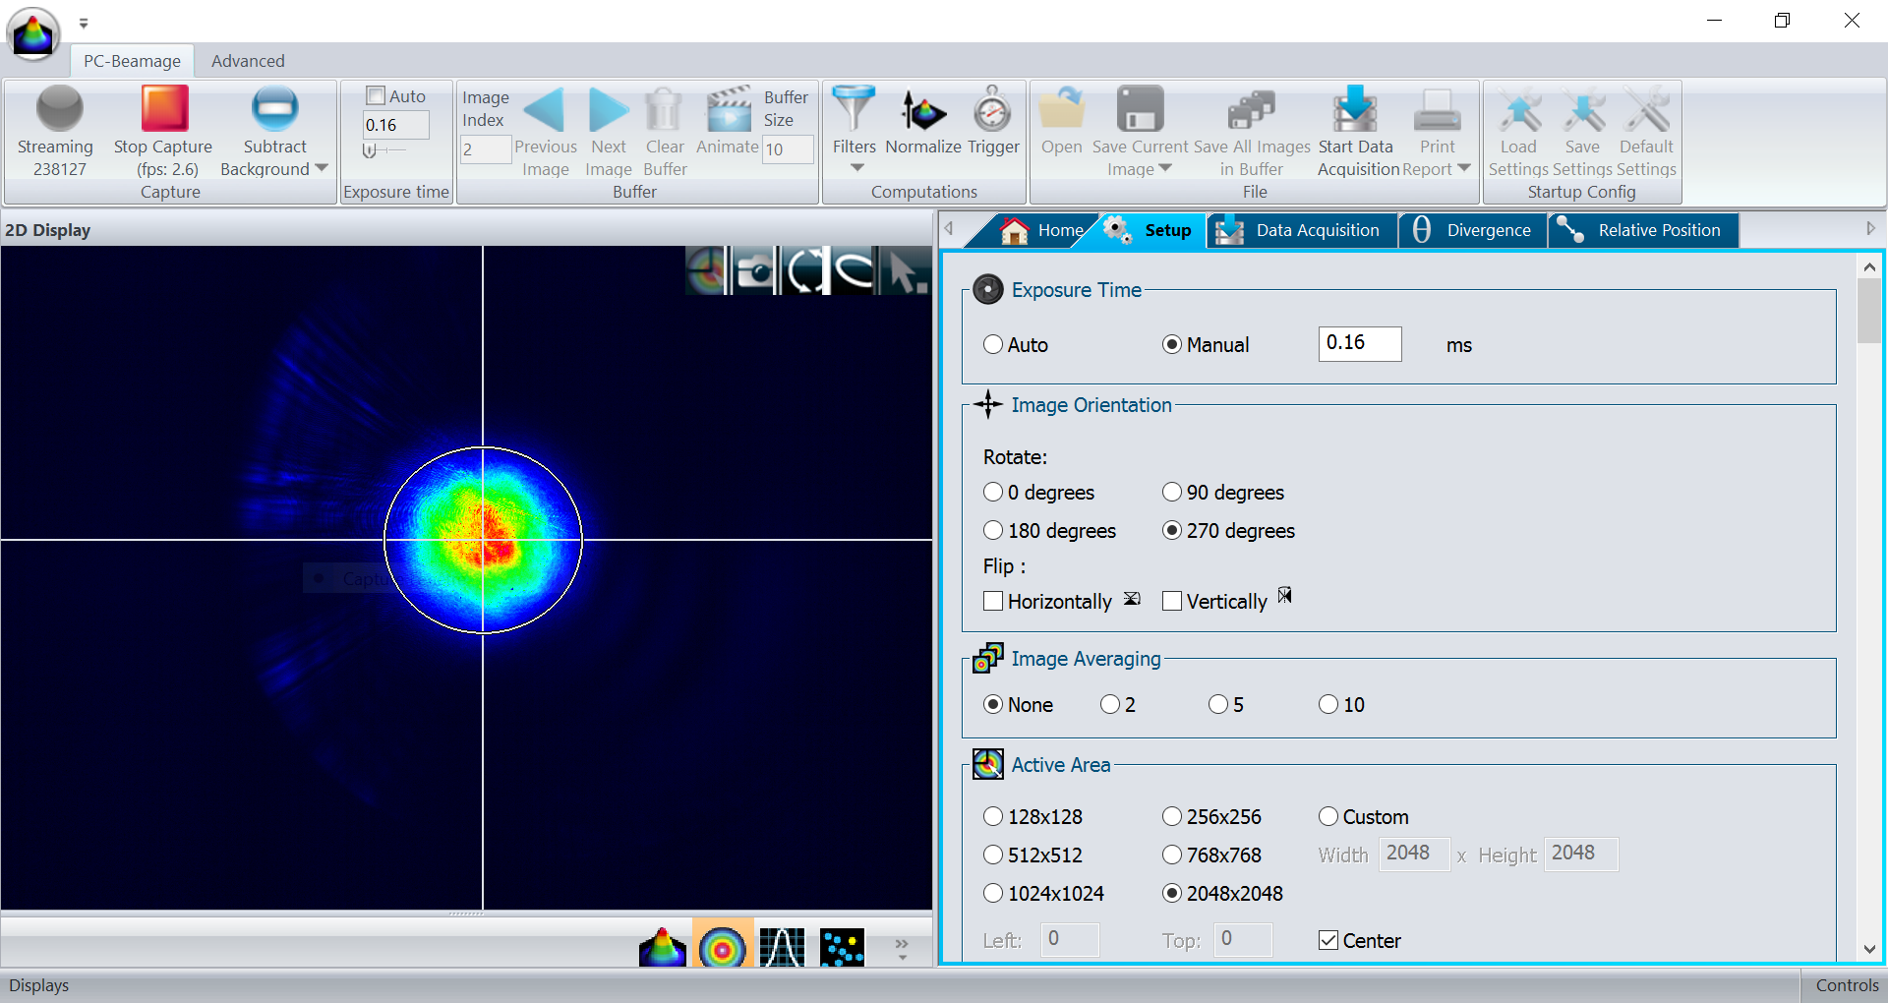The image size is (1888, 1003).
Task: Expand the Print Report dropdown arrow
Action: 1464,169
